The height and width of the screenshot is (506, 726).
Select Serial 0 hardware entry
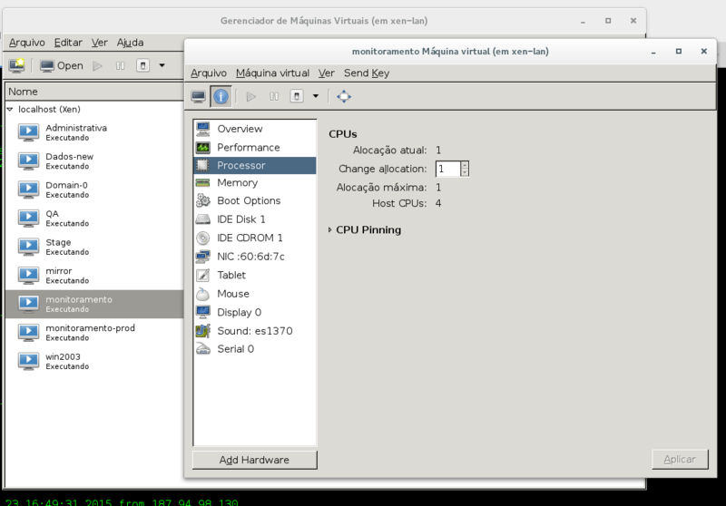tap(255, 349)
